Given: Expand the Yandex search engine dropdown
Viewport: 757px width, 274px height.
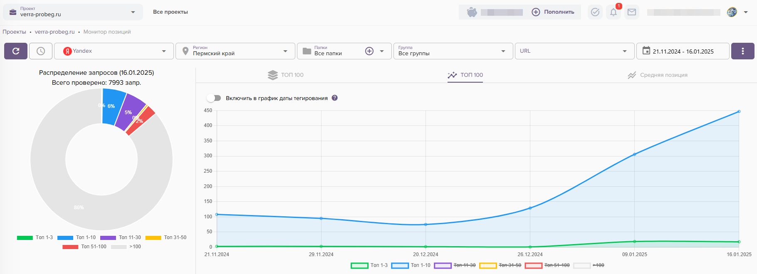Looking at the screenshot, I should [x=114, y=51].
